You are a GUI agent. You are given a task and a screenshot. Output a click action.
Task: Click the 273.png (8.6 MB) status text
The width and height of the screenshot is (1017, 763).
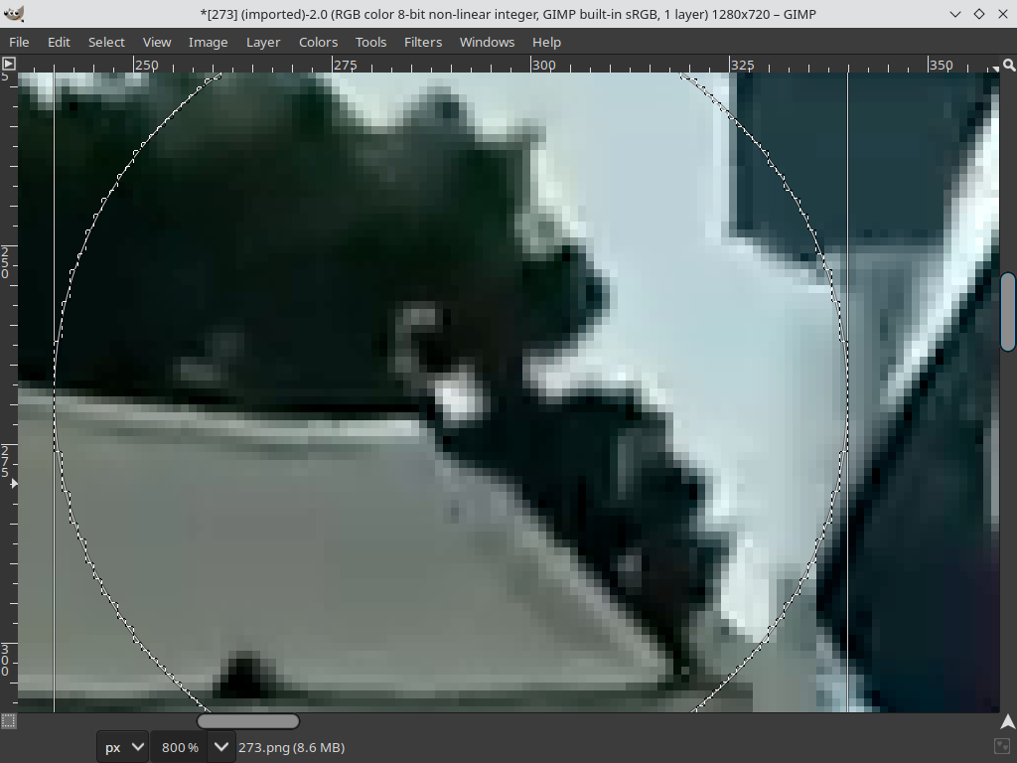coord(291,747)
